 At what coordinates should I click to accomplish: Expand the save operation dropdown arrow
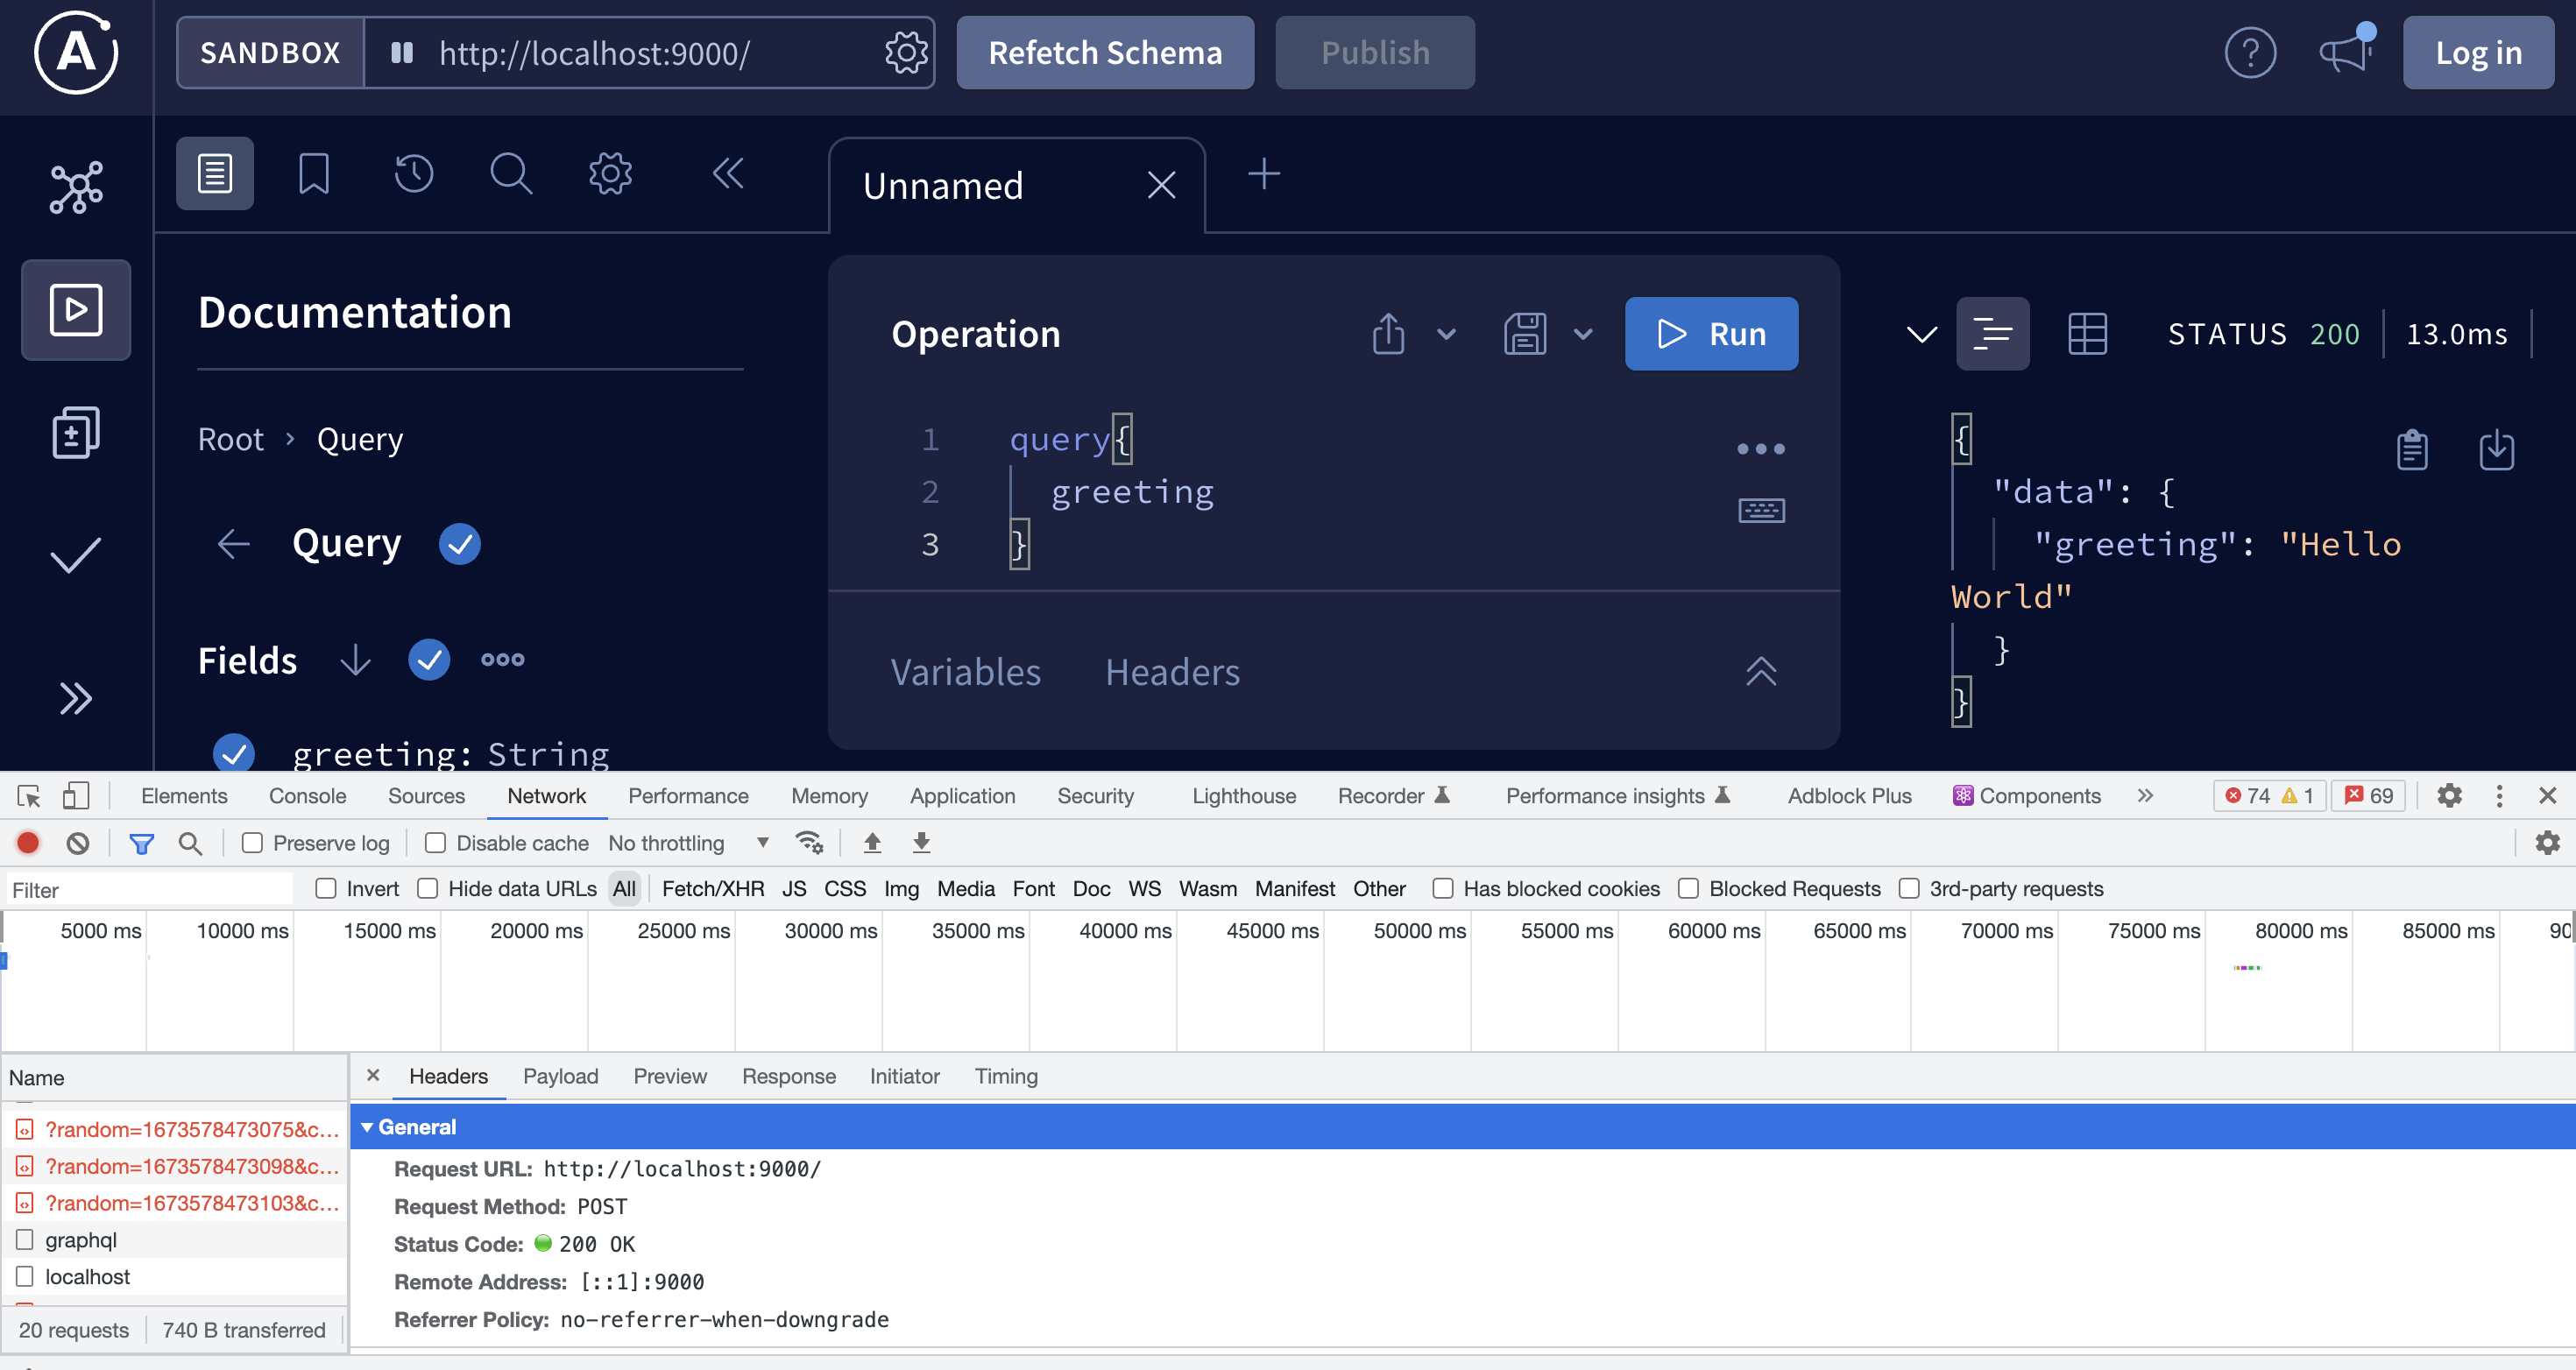[x=1582, y=334]
